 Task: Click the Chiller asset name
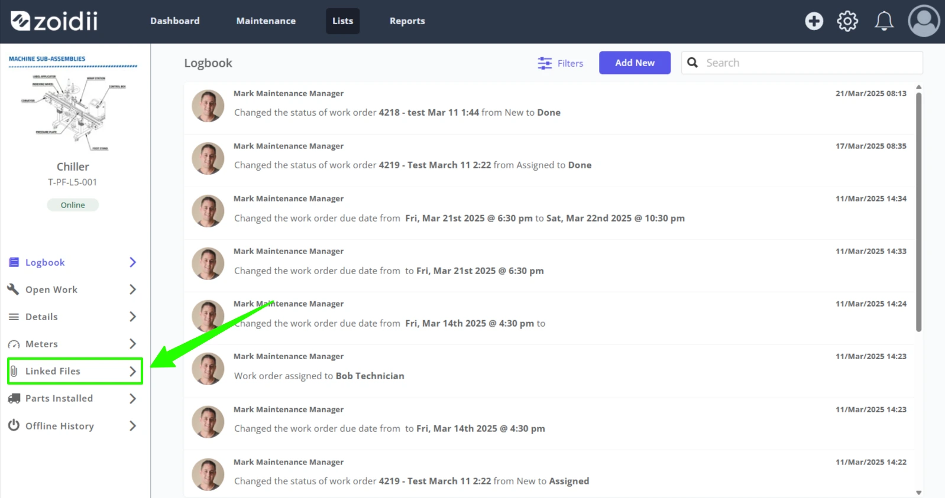point(73,167)
